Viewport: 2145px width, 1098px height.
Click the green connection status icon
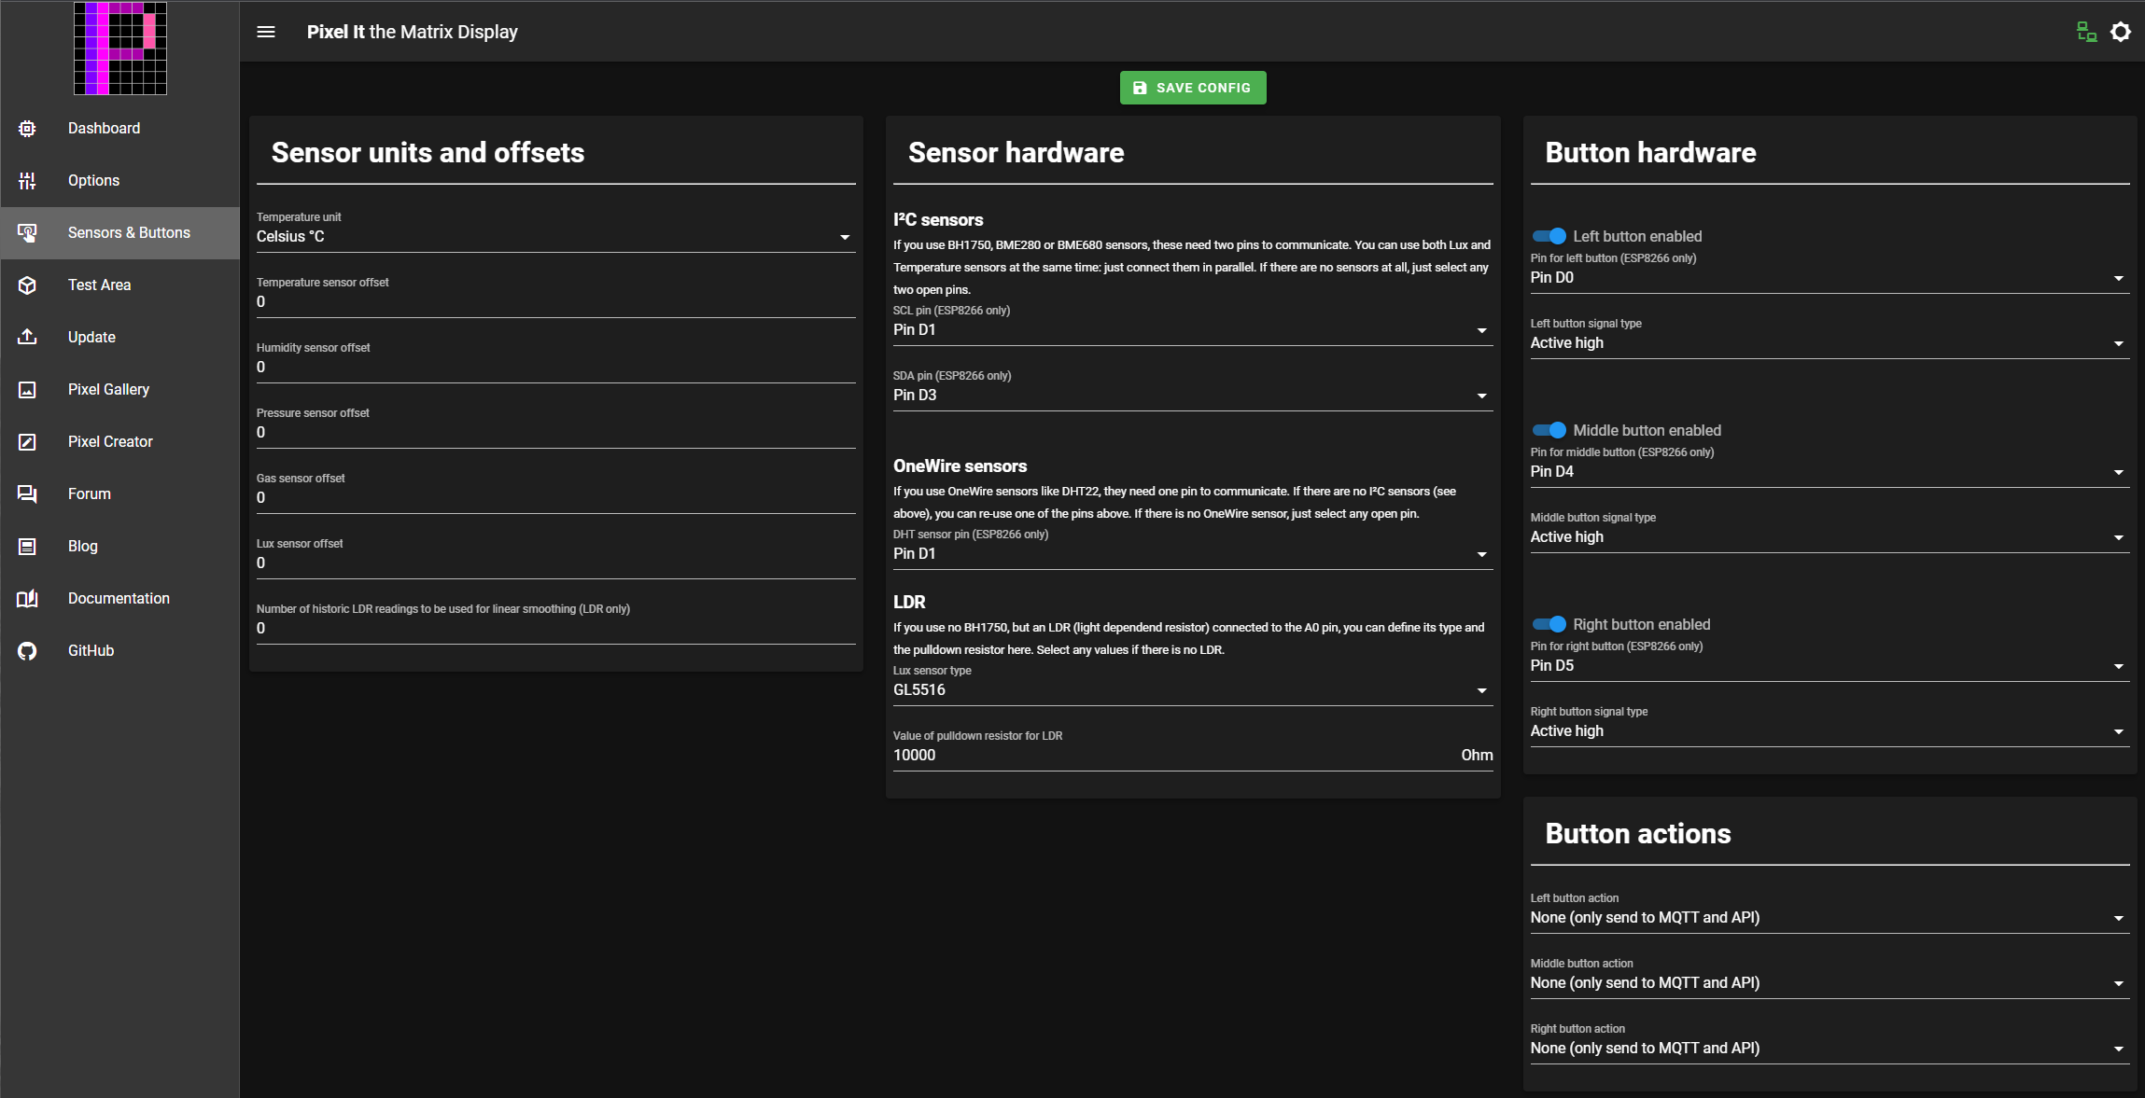(x=2087, y=32)
